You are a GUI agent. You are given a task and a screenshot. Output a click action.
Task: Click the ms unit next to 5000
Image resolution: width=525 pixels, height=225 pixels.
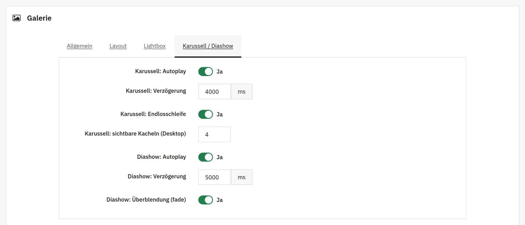[x=242, y=177]
